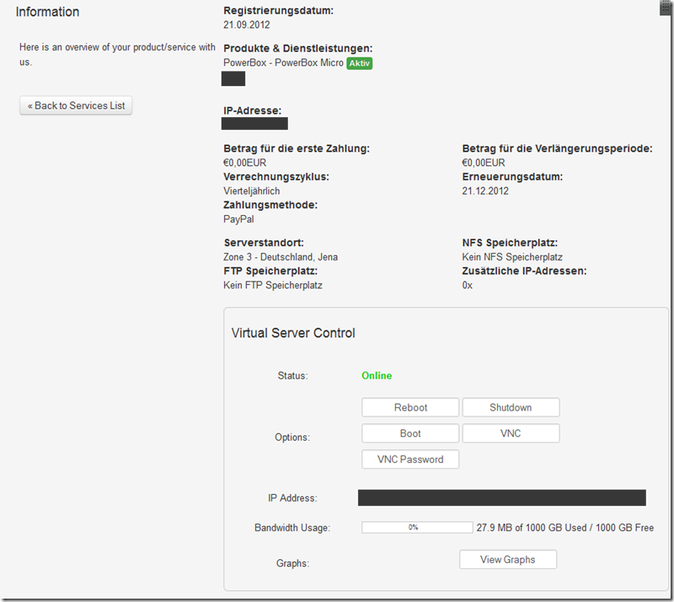This screenshot has height=602, width=674.
Task: Click the Zone 3 - Deutschland, Jena location
Action: pyautogui.click(x=281, y=257)
